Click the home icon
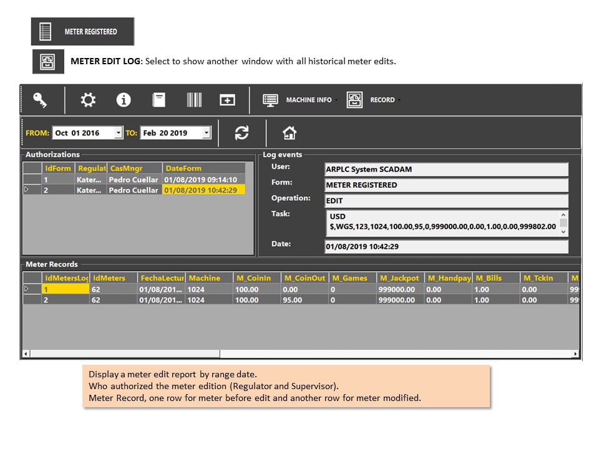Image resolution: width=599 pixels, height=449 pixels. pyautogui.click(x=289, y=133)
